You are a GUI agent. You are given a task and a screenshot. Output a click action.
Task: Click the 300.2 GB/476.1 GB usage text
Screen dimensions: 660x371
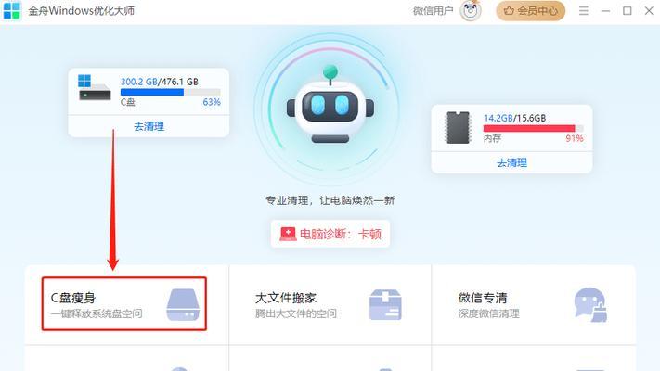click(x=160, y=82)
